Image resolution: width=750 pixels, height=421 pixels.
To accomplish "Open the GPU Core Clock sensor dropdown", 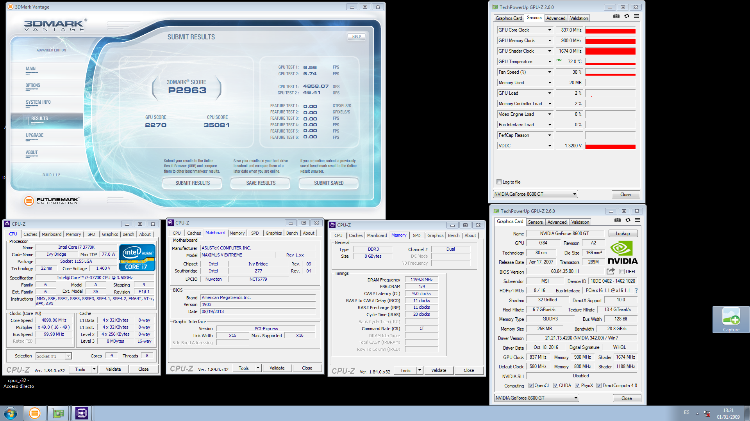I will (550, 30).
